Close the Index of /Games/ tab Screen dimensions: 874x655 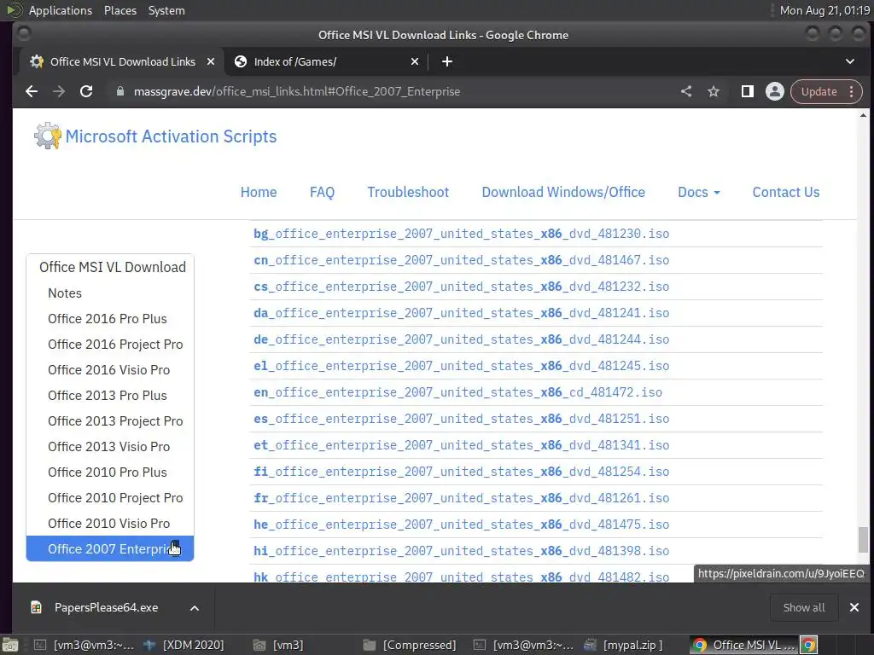point(415,61)
